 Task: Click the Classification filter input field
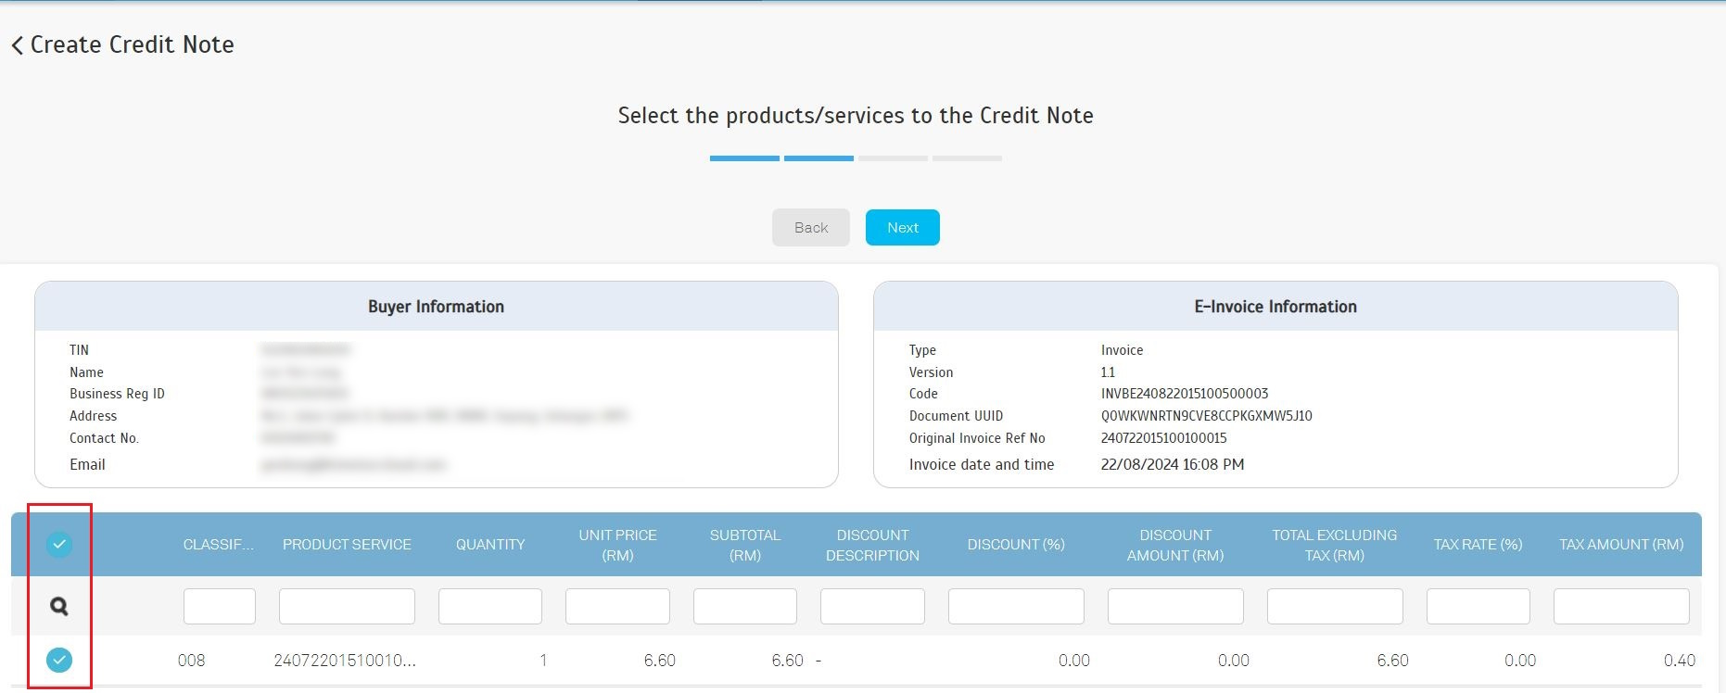(x=219, y=606)
